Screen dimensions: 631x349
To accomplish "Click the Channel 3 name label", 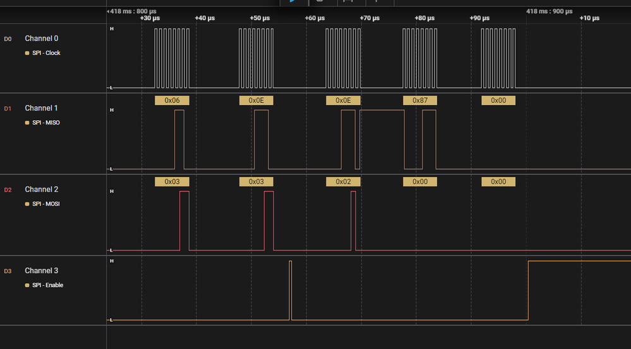I will (x=42, y=271).
